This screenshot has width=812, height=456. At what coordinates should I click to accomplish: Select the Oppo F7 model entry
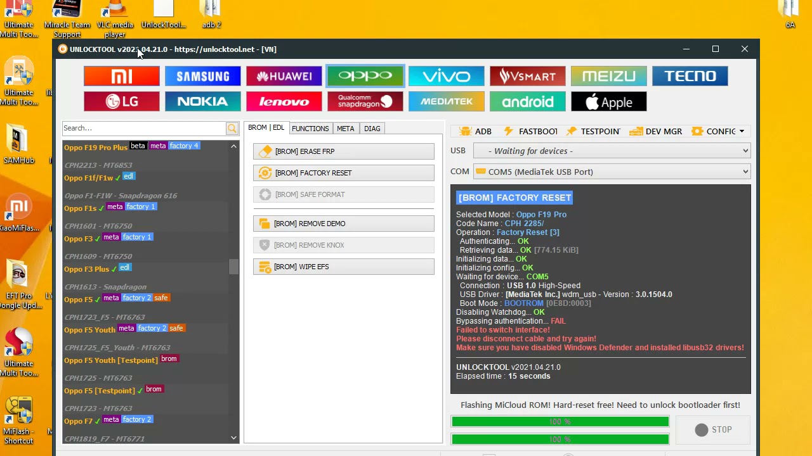point(79,421)
